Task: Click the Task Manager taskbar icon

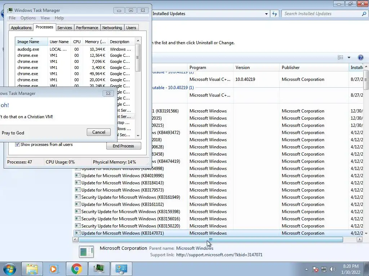Action: click(99, 269)
